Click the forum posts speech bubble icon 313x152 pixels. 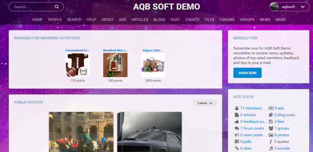pos(237,128)
